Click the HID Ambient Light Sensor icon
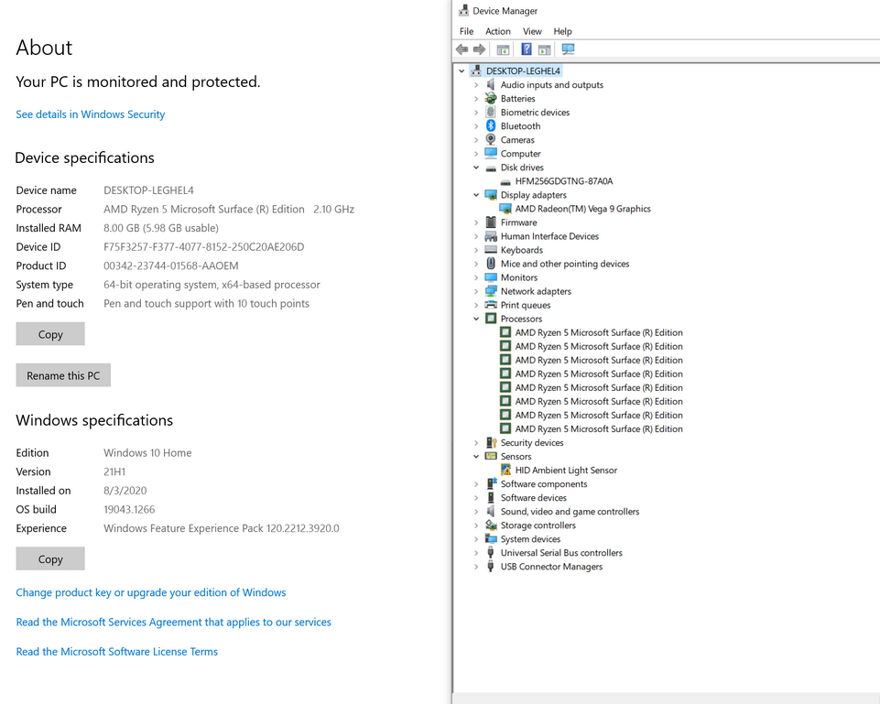The width and height of the screenshot is (880, 704). (x=505, y=470)
